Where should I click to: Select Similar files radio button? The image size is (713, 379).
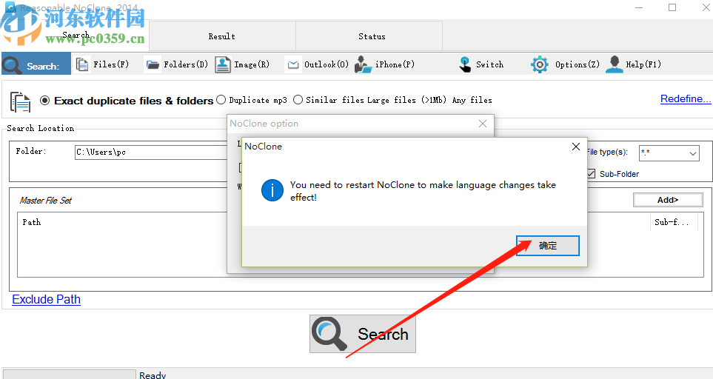(298, 99)
